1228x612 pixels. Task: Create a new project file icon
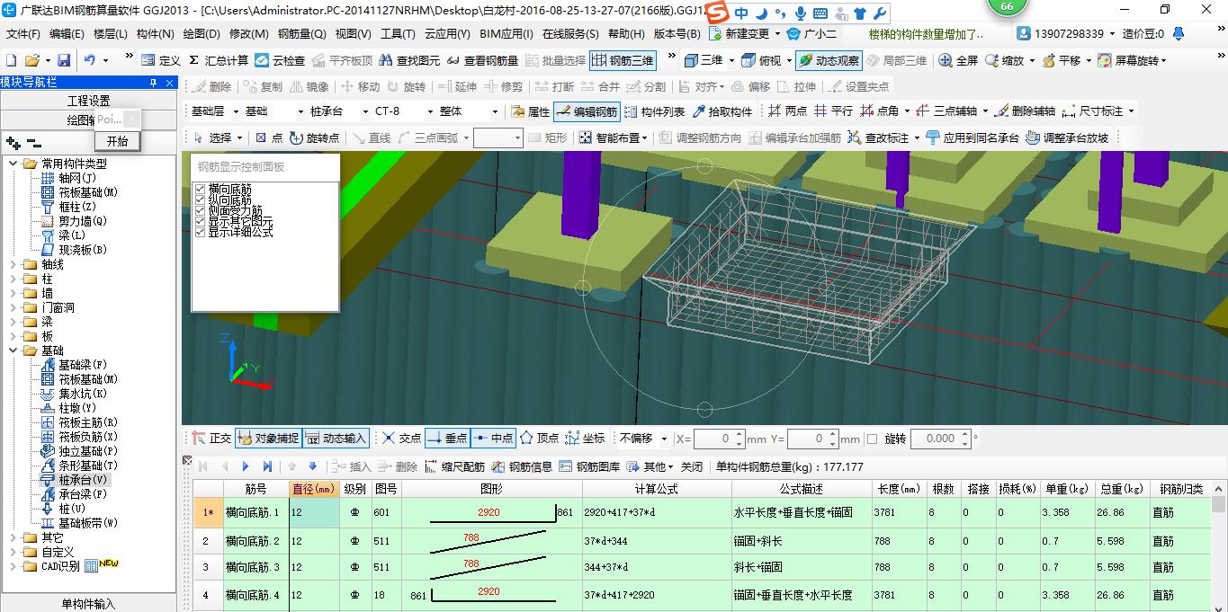click(x=12, y=60)
